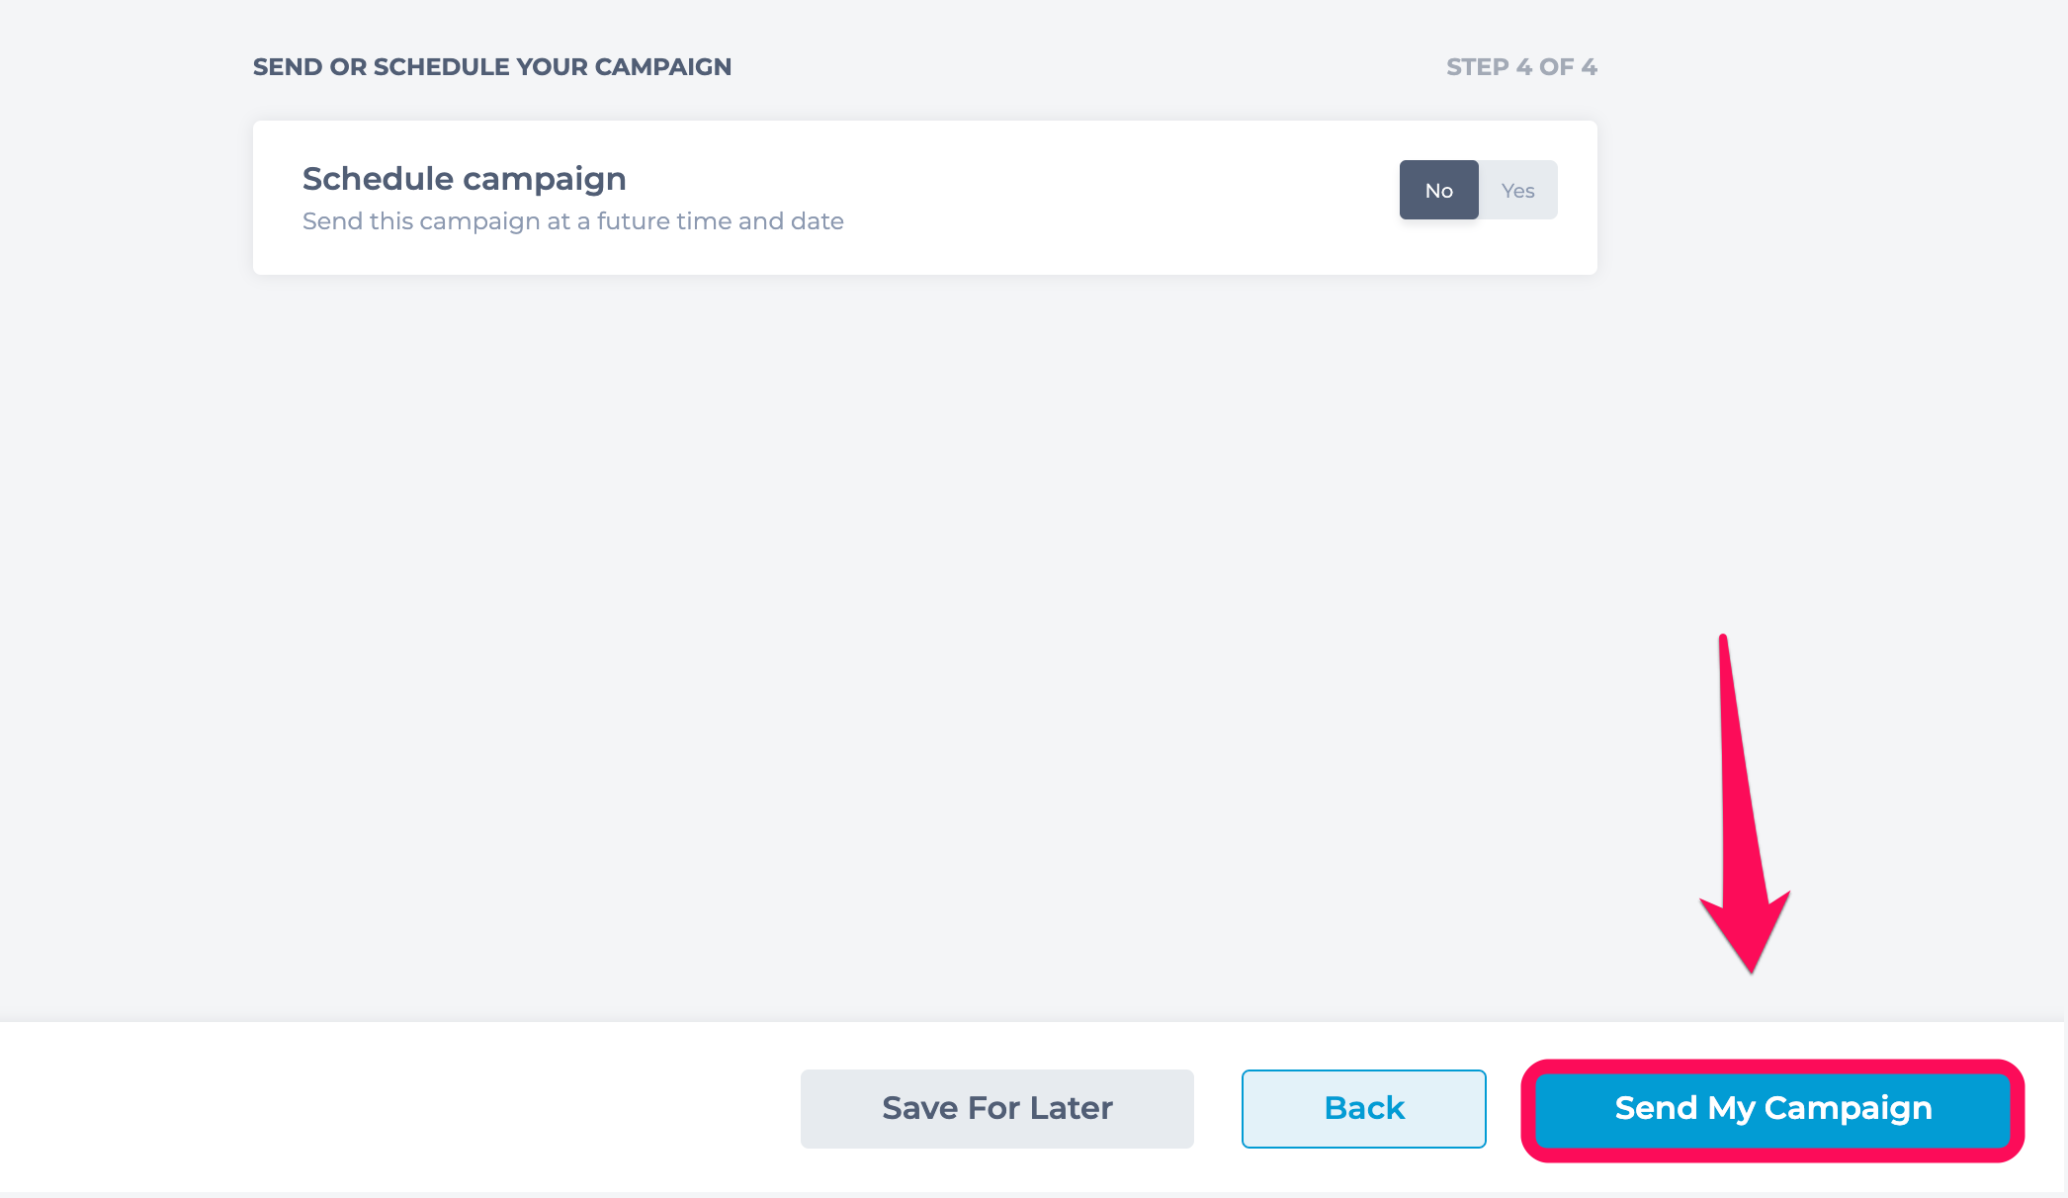This screenshot has width=2068, height=1198.
Task: Click the word 'SCHEDULE' in the page title
Action: (441, 67)
